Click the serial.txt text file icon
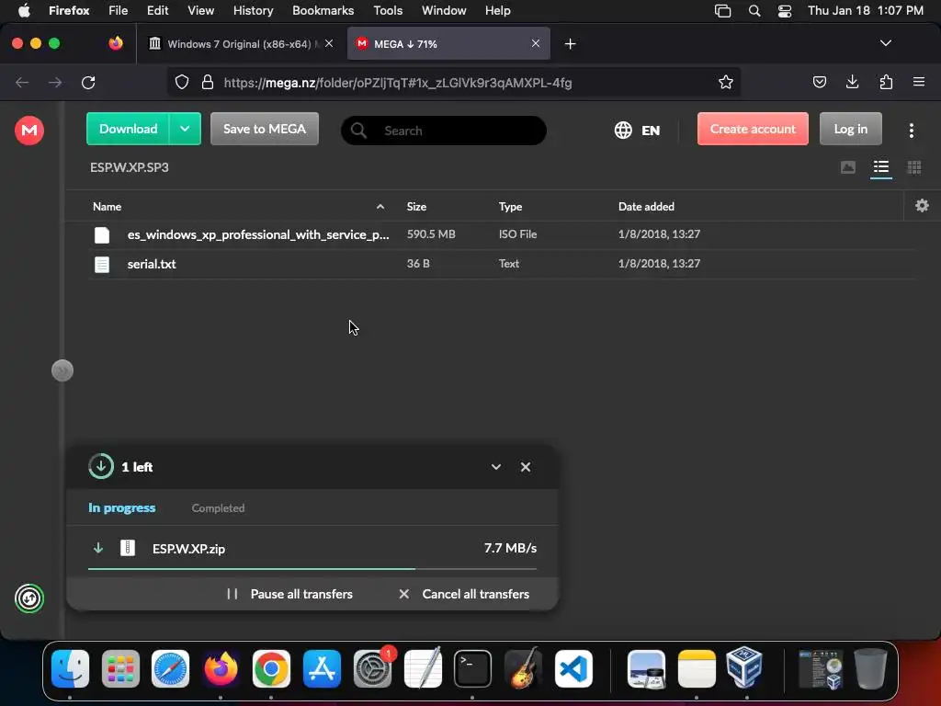 [x=101, y=264]
